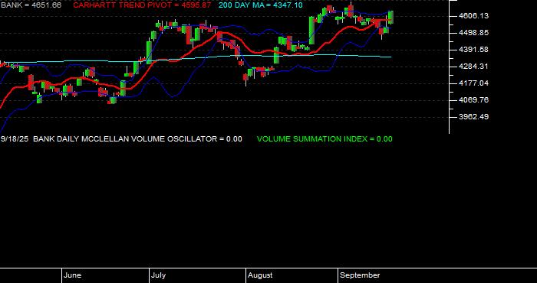Select the 4177.04 price axis label
Image resolution: width=537 pixels, height=283 pixels.
click(473, 83)
